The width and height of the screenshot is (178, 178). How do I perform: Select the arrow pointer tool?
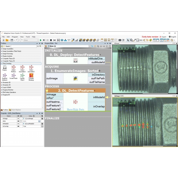[128, 40]
